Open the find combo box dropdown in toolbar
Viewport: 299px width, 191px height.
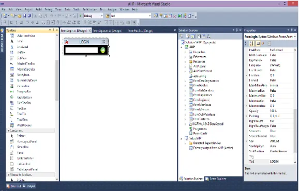tap(149, 16)
